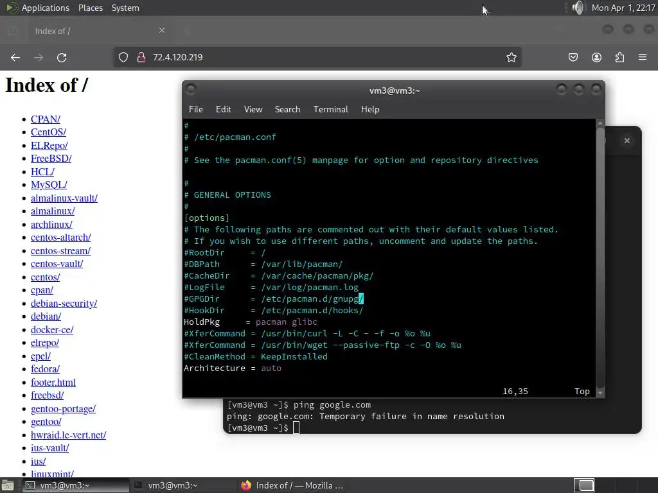658x493 pixels.
Task: Open the centos-vault/ link
Action: pyautogui.click(x=57, y=264)
